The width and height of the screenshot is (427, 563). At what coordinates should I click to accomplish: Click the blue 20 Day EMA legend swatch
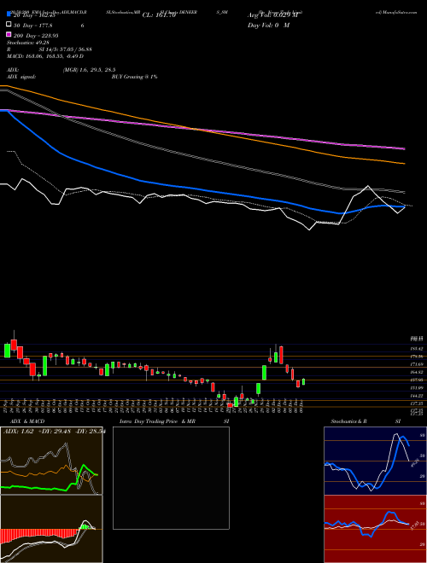pyautogui.click(x=9, y=15)
